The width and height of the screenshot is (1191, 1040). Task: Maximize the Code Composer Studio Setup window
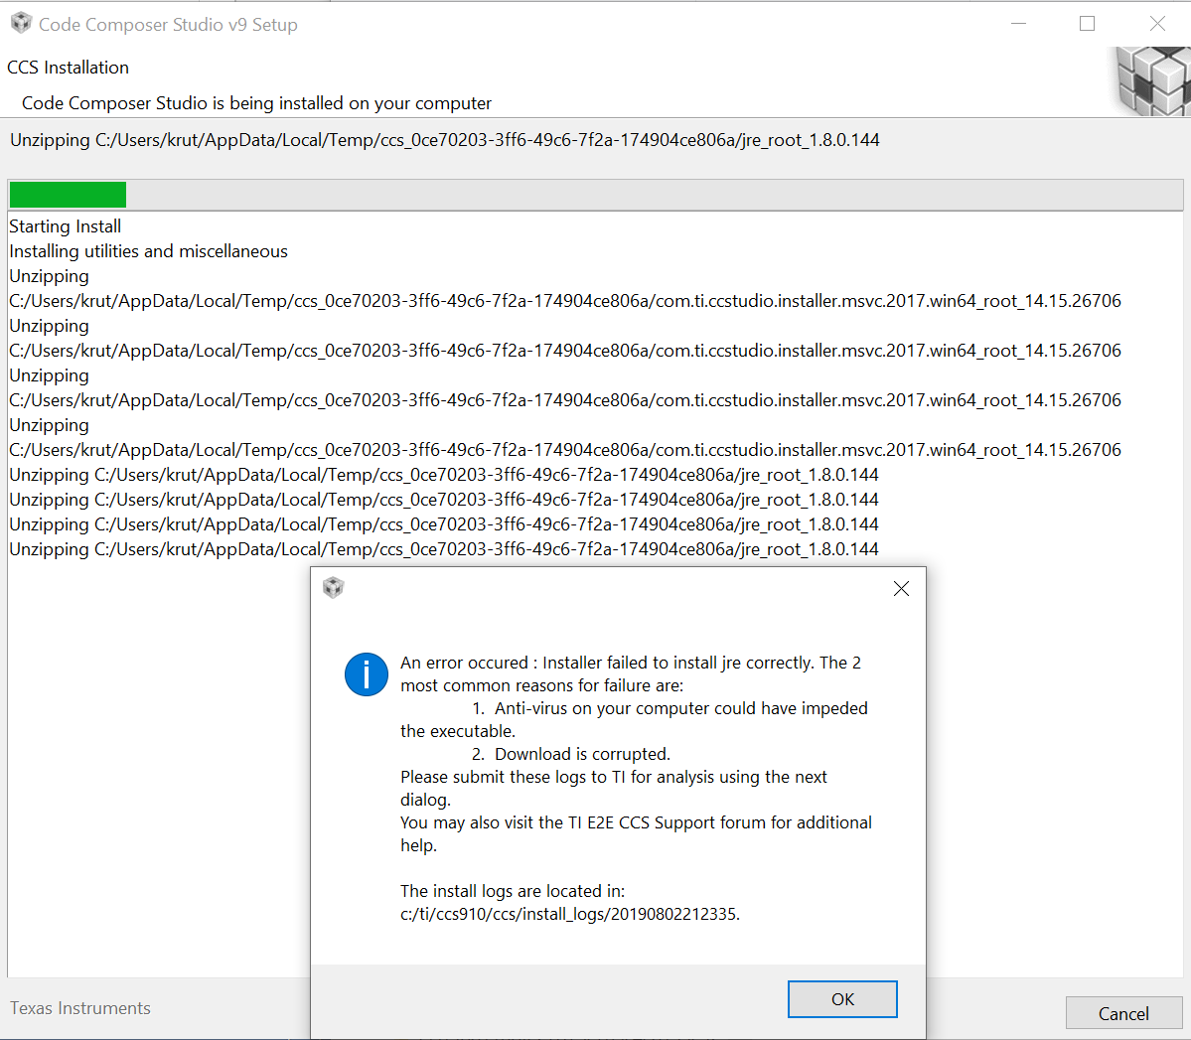pyautogui.click(x=1087, y=24)
